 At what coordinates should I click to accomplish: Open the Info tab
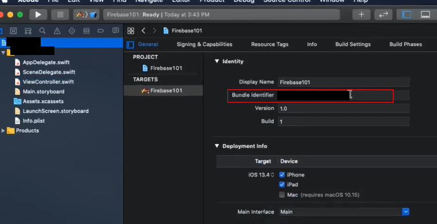[x=312, y=44]
